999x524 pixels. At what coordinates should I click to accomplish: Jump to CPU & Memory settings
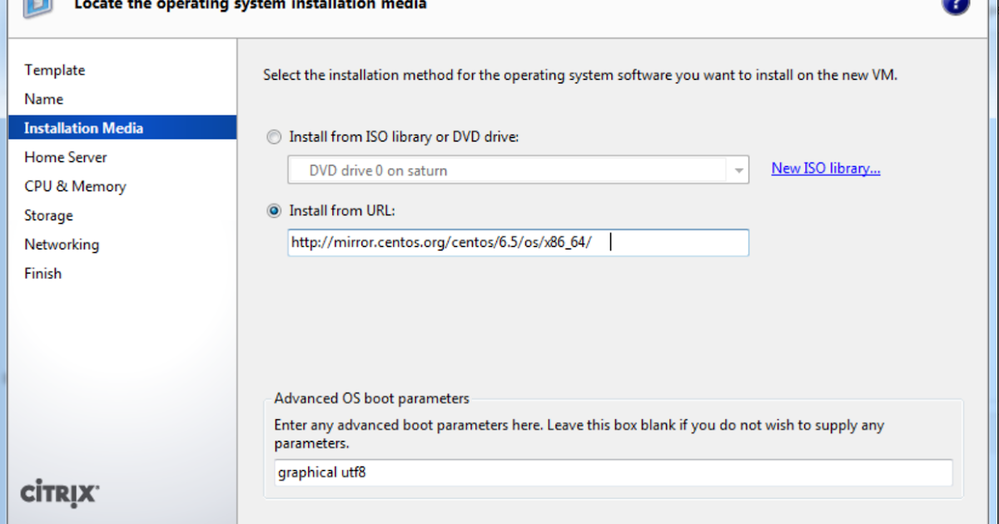point(75,186)
